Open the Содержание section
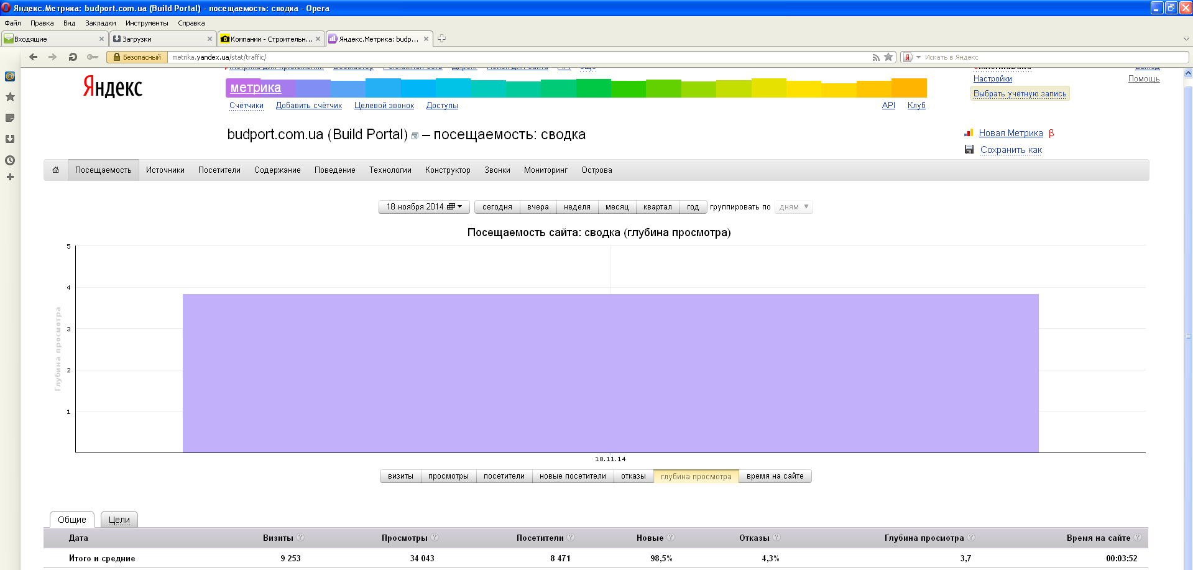 click(277, 170)
